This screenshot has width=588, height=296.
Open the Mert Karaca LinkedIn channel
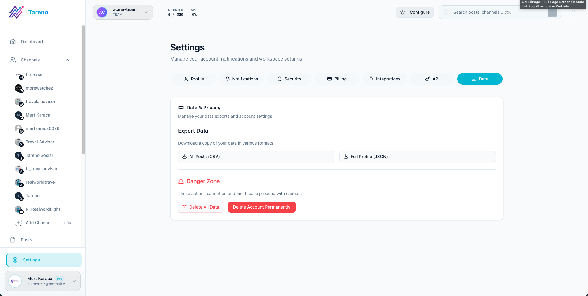(x=38, y=115)
